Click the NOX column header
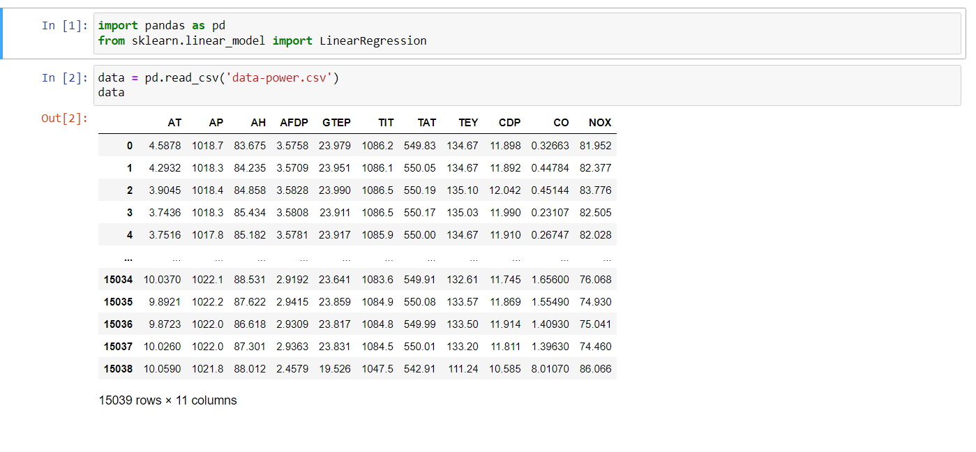This screenshot has height=452, width=976. coord(600,123)
